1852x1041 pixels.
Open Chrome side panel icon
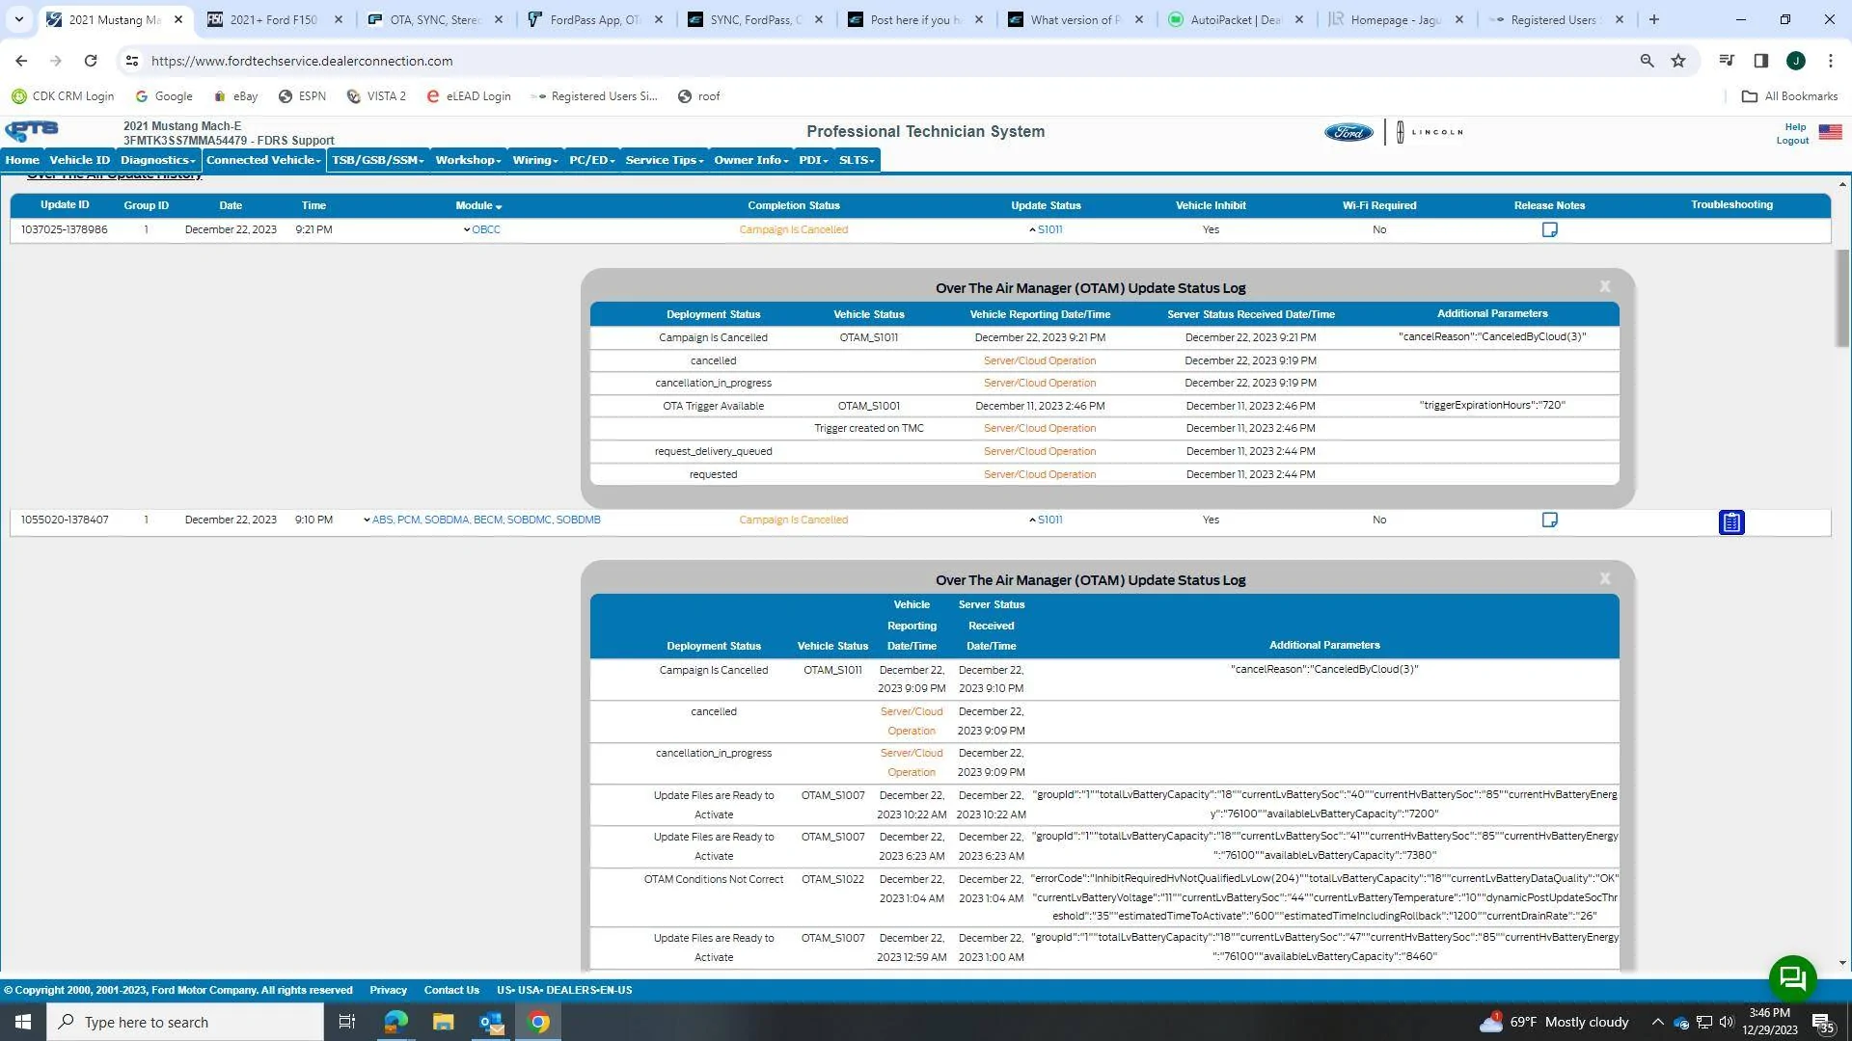(x=1761, y=61)
